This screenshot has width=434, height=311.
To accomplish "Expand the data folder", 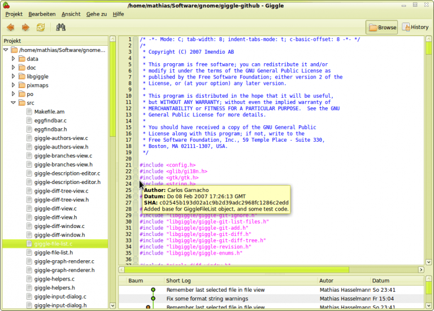I will click(x=14, y=59).
